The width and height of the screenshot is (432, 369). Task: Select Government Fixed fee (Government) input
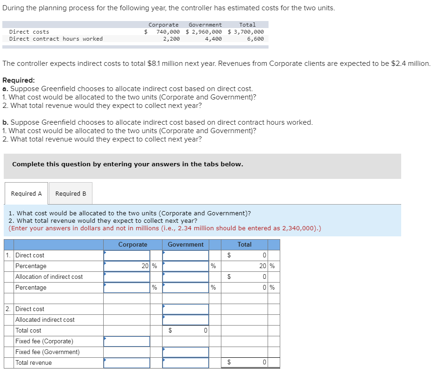tap(185, 352)
